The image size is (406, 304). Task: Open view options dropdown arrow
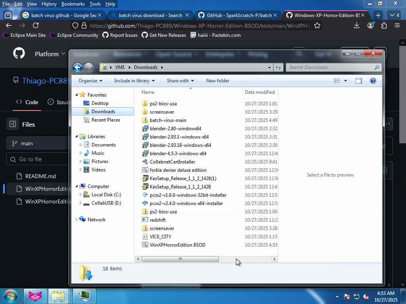point(345,81)
